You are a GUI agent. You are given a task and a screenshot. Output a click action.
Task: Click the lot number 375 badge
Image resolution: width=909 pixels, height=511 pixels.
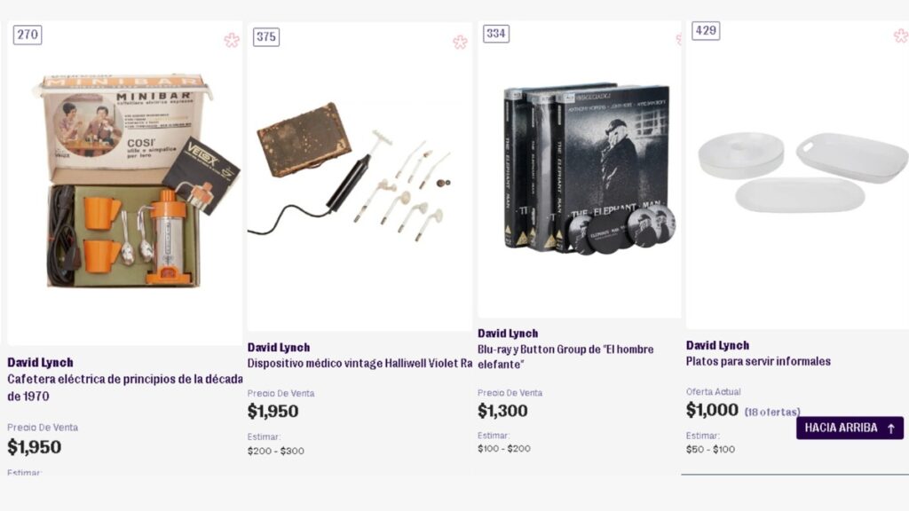pos(266,37)
